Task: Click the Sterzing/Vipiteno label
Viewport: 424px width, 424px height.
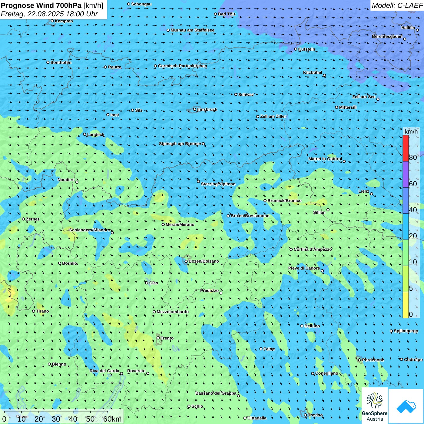Action: click(218, 184)
